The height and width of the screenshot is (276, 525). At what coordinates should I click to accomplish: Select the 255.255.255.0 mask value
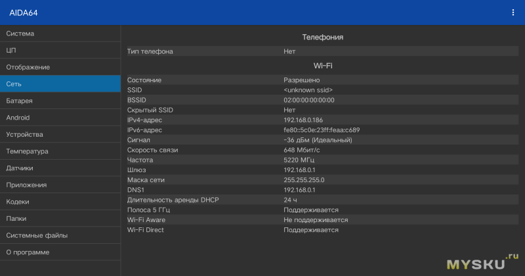(304, 180)
